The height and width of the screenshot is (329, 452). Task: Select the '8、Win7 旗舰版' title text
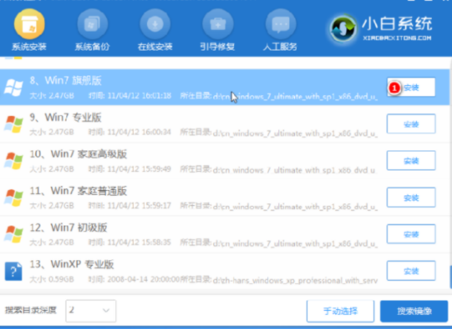point(66,81)
